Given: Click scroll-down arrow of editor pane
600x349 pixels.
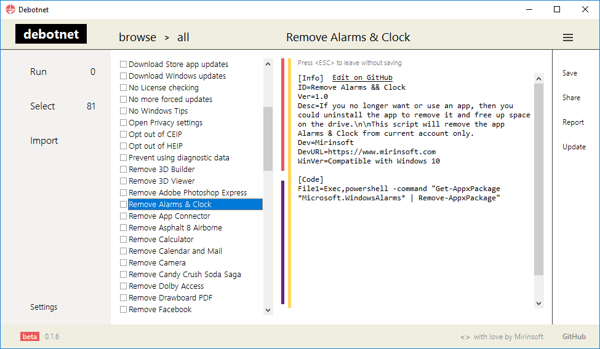Looking at the screenshot, I should [539, 304].
